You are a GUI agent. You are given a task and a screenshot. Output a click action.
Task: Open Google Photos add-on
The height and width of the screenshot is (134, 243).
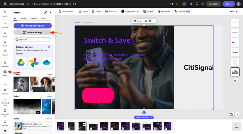(34, 62)
